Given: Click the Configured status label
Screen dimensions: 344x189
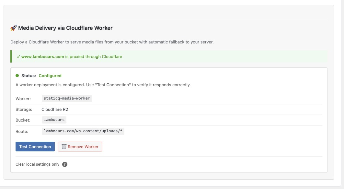Looking at the screenshot, I should click(50, 76).
